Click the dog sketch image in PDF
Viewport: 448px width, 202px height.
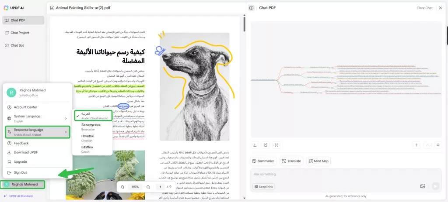[x=195, y=87]
